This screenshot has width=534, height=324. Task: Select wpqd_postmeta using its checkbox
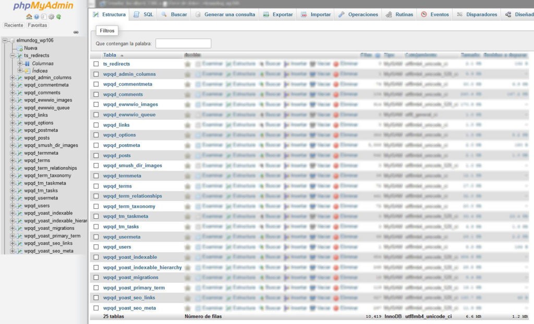[x=96, y=145]
